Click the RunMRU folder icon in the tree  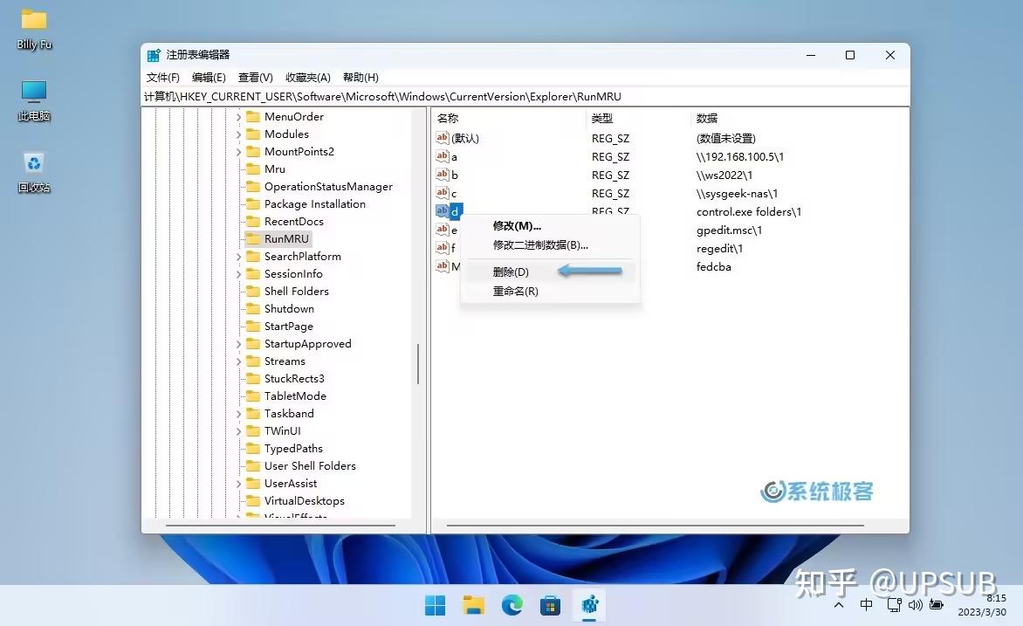point(254,238)
